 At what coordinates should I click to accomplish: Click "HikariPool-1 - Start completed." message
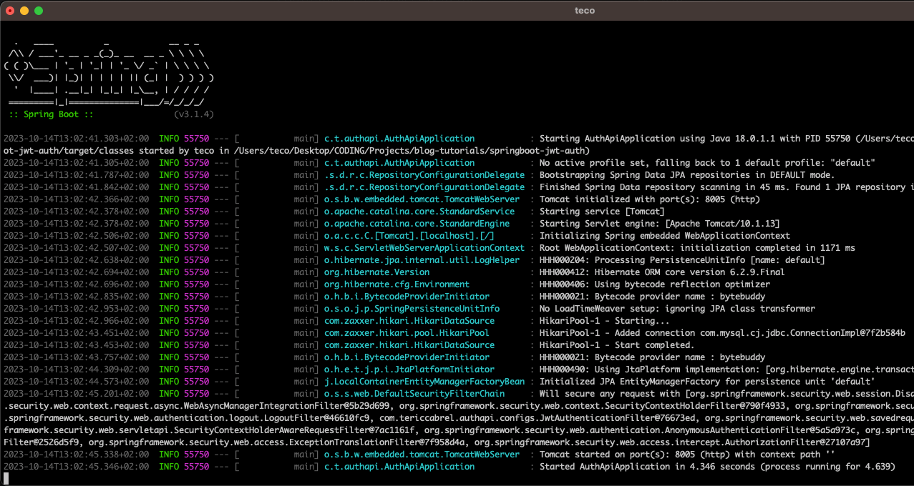(617, 345)
